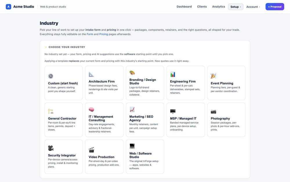Click 'Planning tiers, per-guest & per-vendor coordination' text
The height and width of the screenshot is (182, 290).
coord(225,90)
